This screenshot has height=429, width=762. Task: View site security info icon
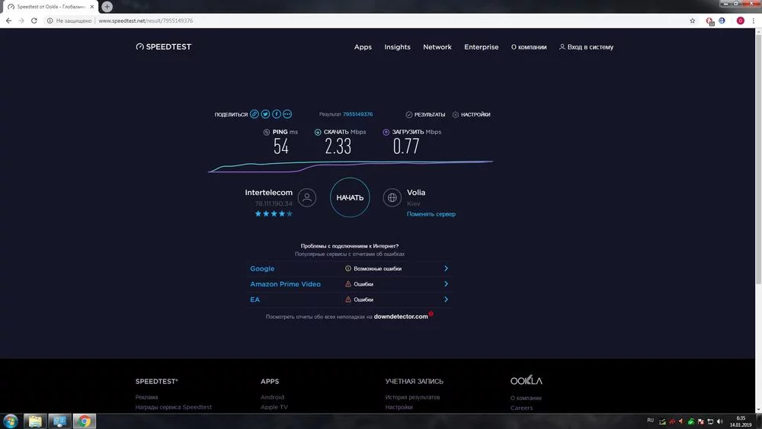point(50,21)
